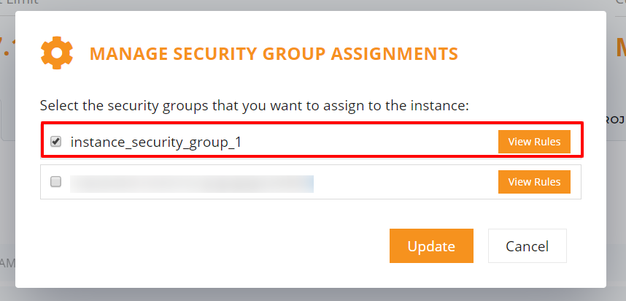626x301 pixels.
Task: Click the partially hidden orange 'M' heading behind dialog
Action: pos(620,48)
